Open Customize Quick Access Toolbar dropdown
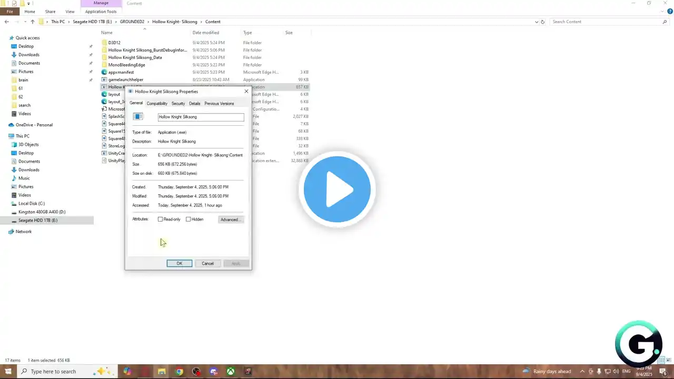The image size is (674, 379). coord(27,3)
